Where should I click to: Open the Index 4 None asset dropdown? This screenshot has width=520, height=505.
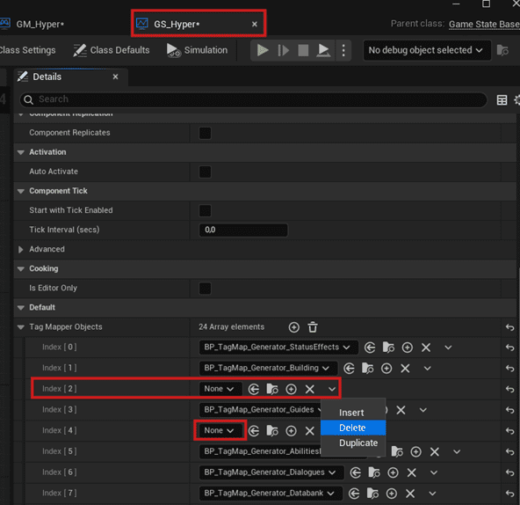pyautogui.click(x=220, y=430)
